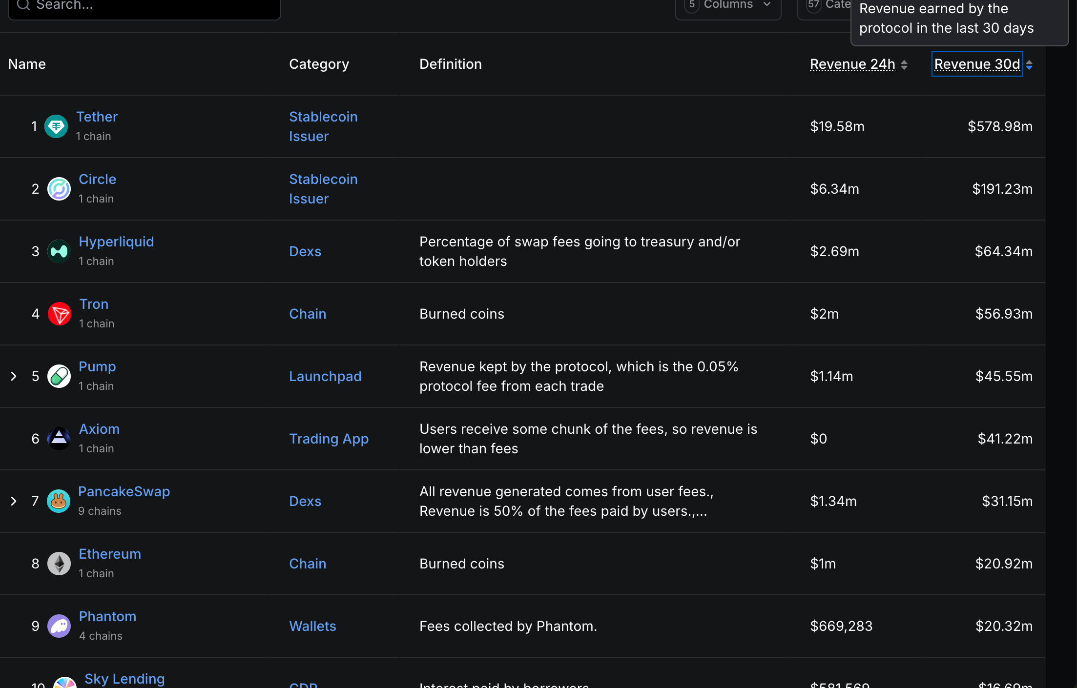Open Circle's Stablecoin Issuer category
Screen dimensions: 1077x688
[x=323, y=189]
